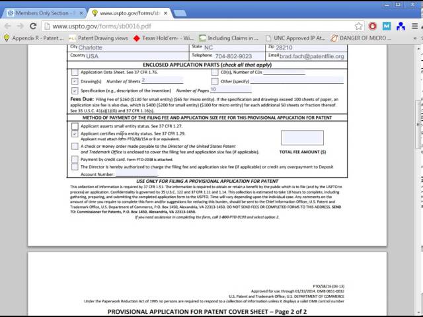423x317 pixels.
Task: Open the Chrome hamburger menu
Action: pyautogui.click(x=414, y=26)
